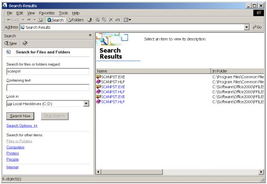The width and height of the screenshot is (267, 184).
Task: Open the People search link
Action: click(12, 159)
